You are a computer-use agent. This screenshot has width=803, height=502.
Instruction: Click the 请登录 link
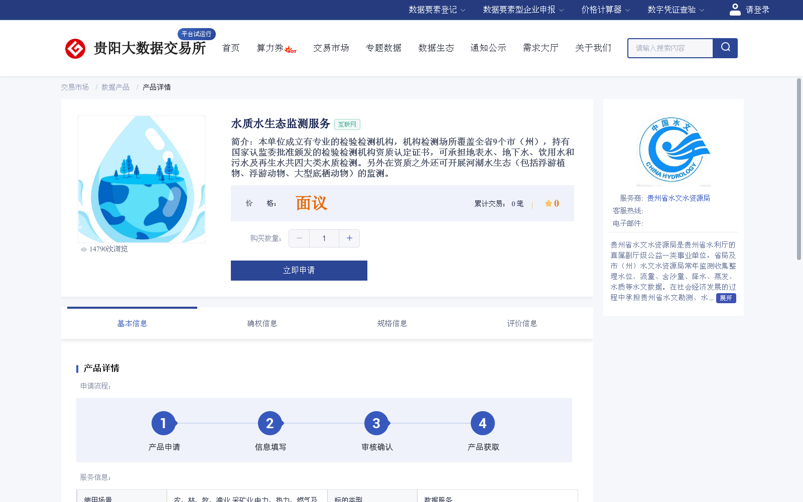[x=757, y=10]
